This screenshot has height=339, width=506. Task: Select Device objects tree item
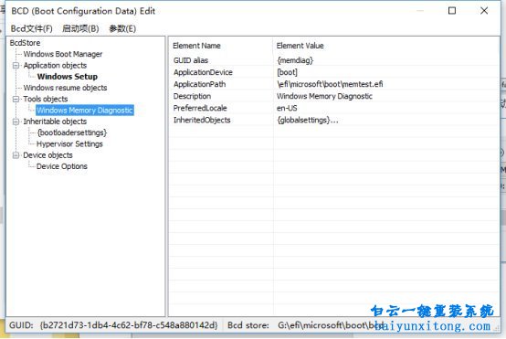click(x=48, y=155)
